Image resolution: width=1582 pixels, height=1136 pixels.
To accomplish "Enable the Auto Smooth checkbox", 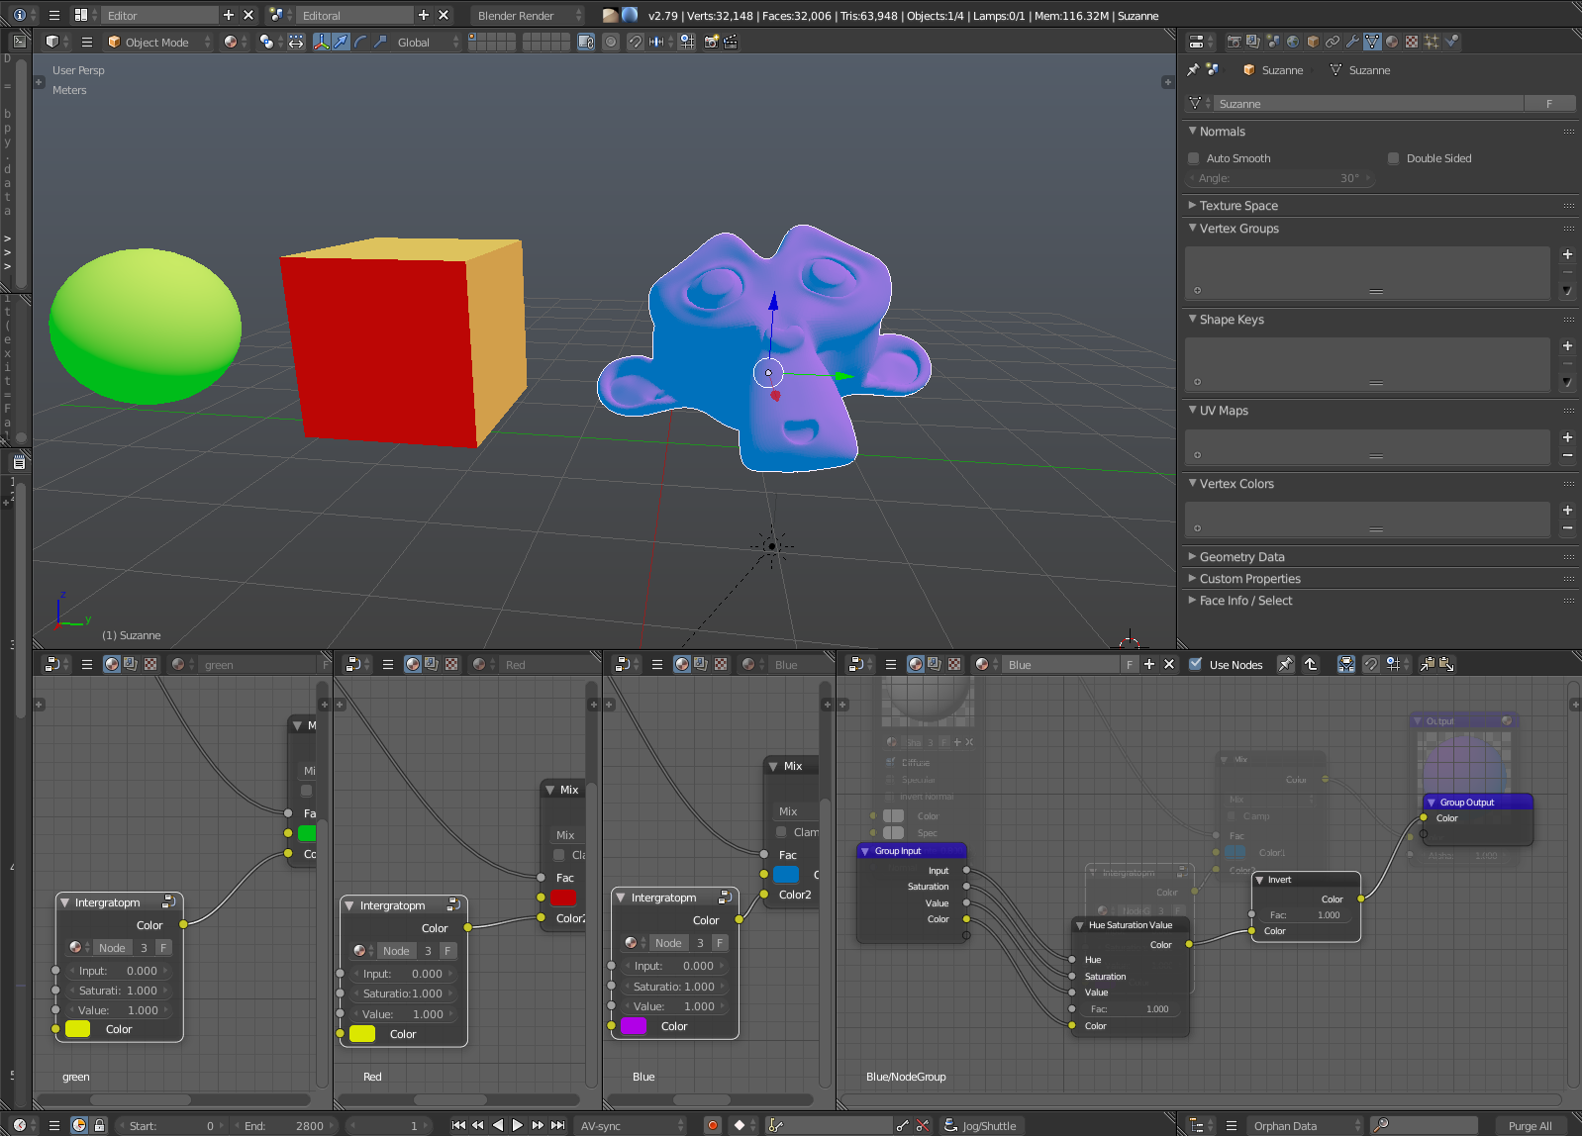I will coord(1194,158).
